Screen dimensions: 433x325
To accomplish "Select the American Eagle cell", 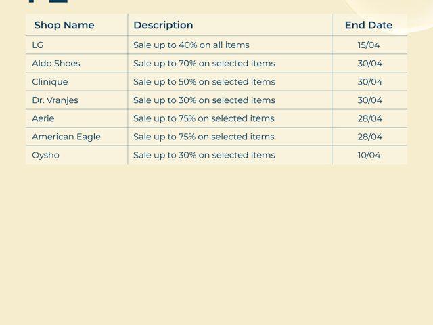I will click(x=66, y=137).
